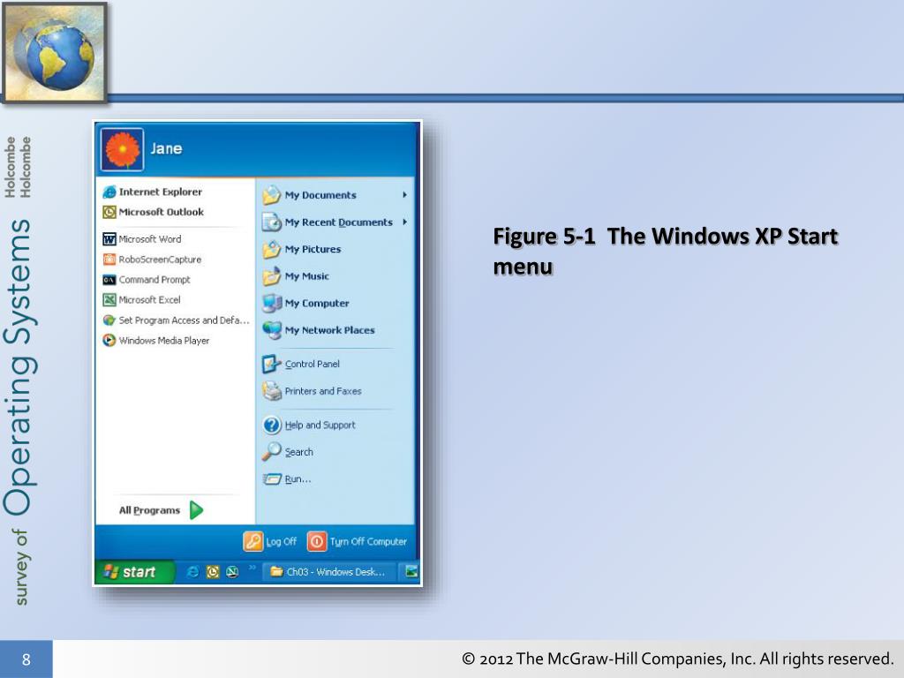904x678 pixels.
Task: Click the All Programs label
Action: [x=149, y=510]
